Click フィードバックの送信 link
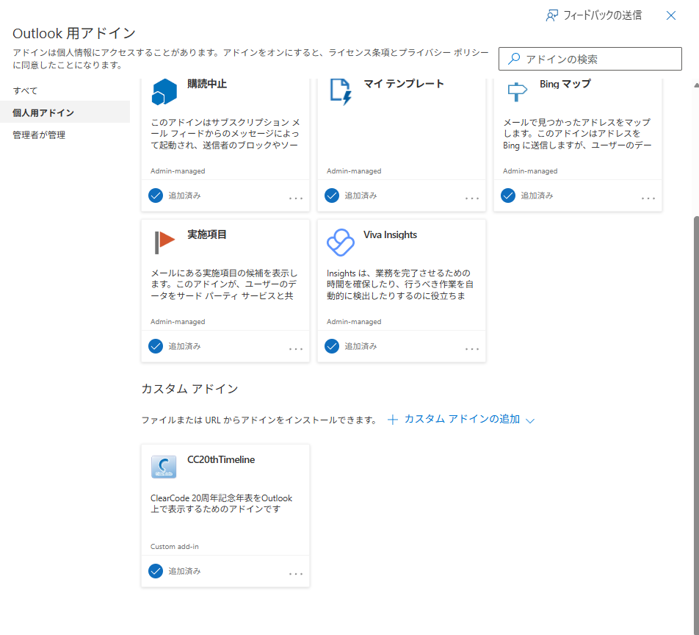This screenshot has width=699, height=635. (602, 15)
